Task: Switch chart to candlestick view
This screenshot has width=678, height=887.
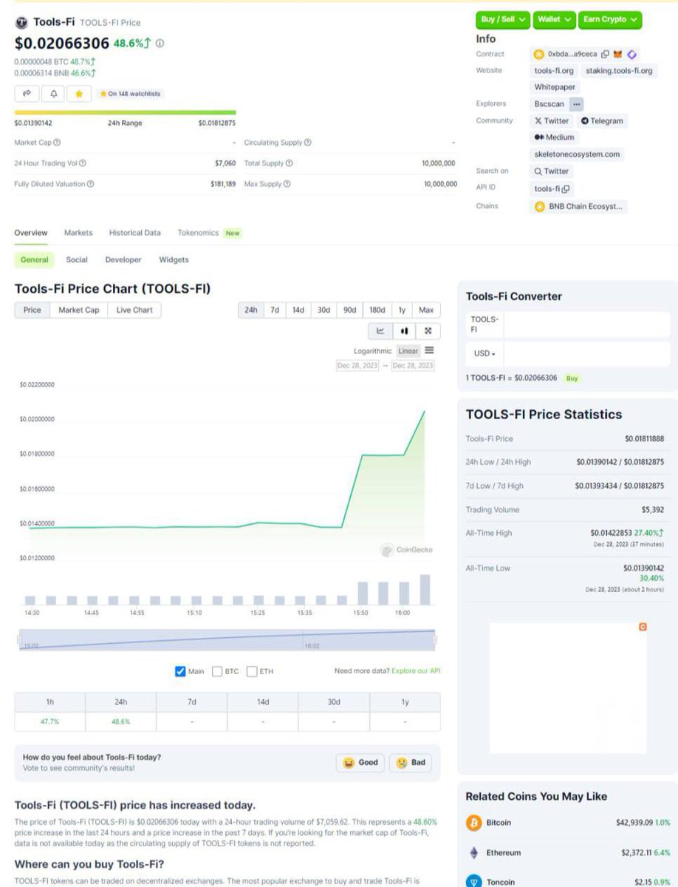Action: (x=406, y=331)
